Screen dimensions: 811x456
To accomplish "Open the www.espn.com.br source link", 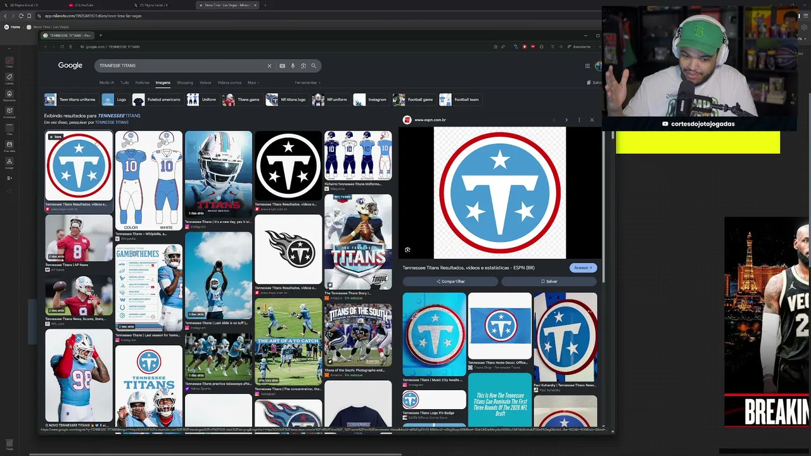I will 430,120.
